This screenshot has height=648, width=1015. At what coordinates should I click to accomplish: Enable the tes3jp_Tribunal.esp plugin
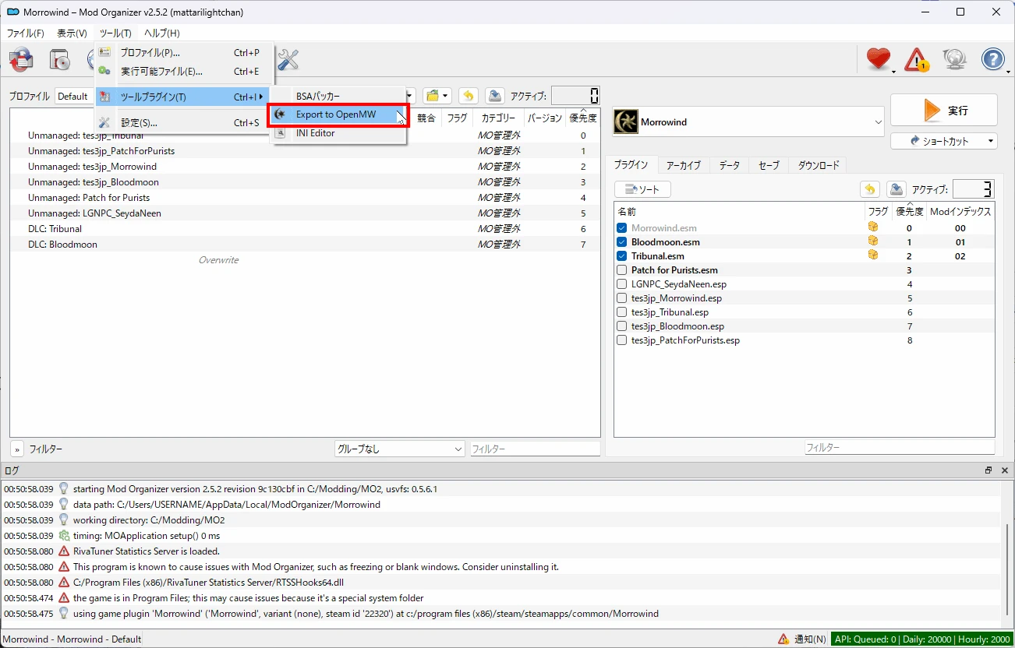[621, 312]
